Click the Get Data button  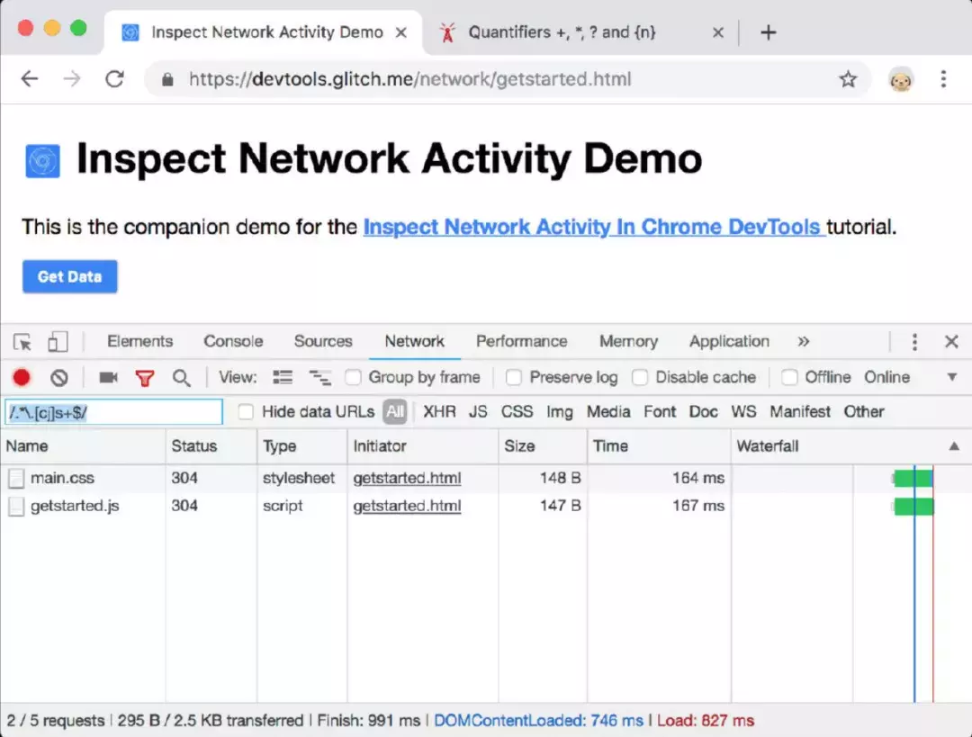pyautogui.click(x=70, y=276)
